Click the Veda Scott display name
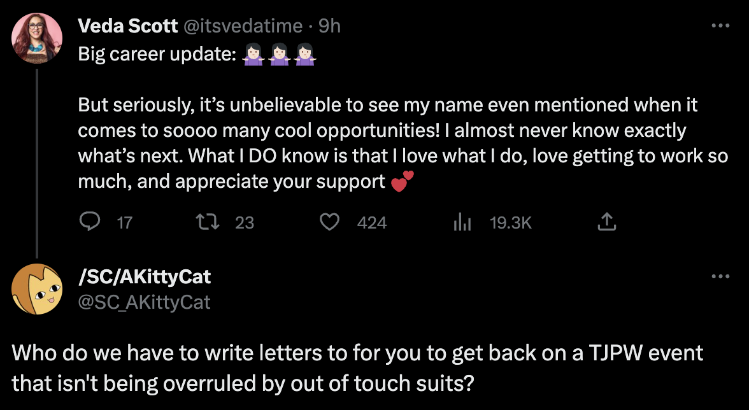The image size is (749, 410). (127, 26)
